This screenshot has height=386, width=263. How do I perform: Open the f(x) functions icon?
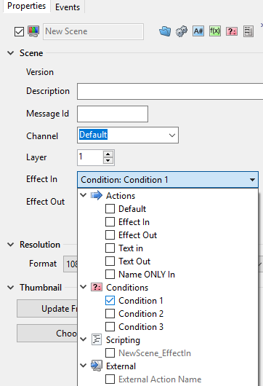pos(215,31)
